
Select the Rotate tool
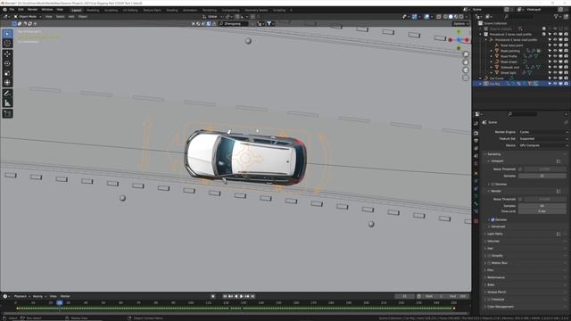coord(7,63)
